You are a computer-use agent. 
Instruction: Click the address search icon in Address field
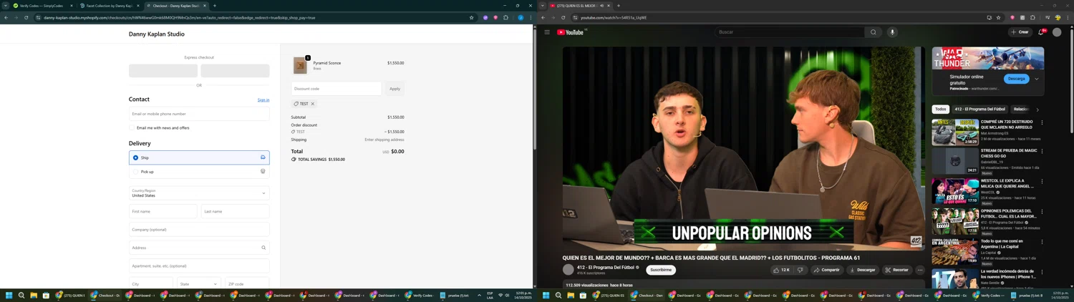[x=263, y=248]
